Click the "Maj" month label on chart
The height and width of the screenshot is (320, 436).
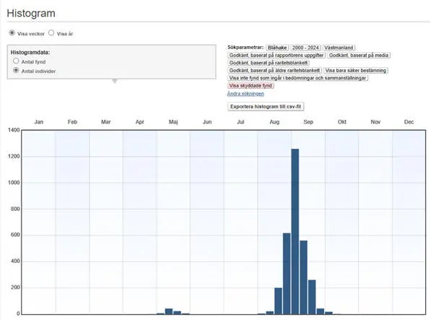click(x=173, y=122)
